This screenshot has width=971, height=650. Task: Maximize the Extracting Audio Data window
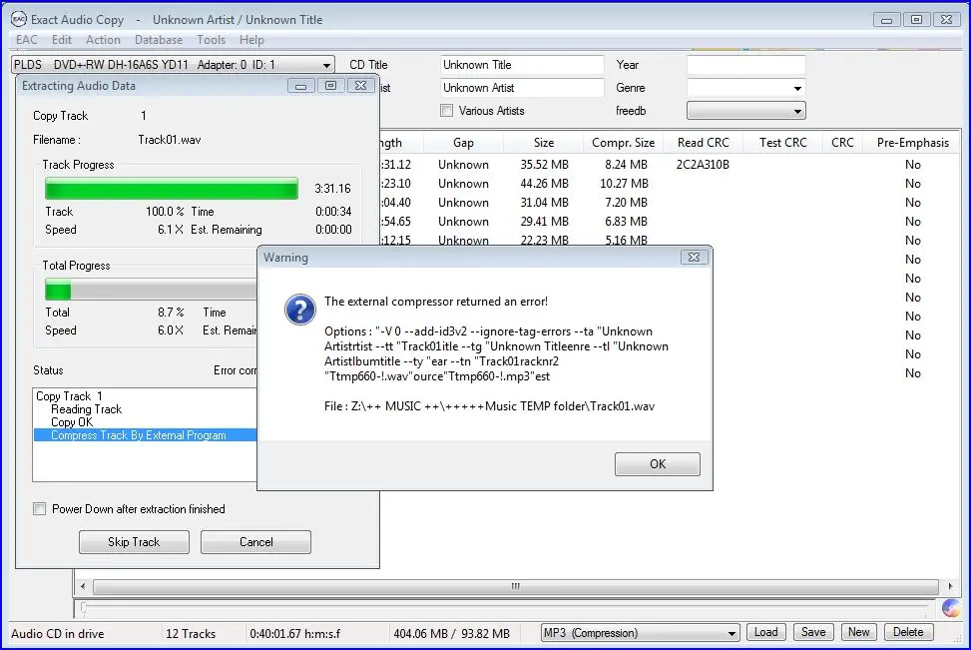click(330, 86)
